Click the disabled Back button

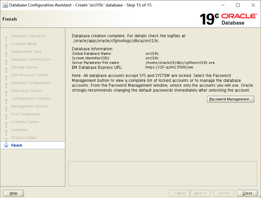[179, 193]
